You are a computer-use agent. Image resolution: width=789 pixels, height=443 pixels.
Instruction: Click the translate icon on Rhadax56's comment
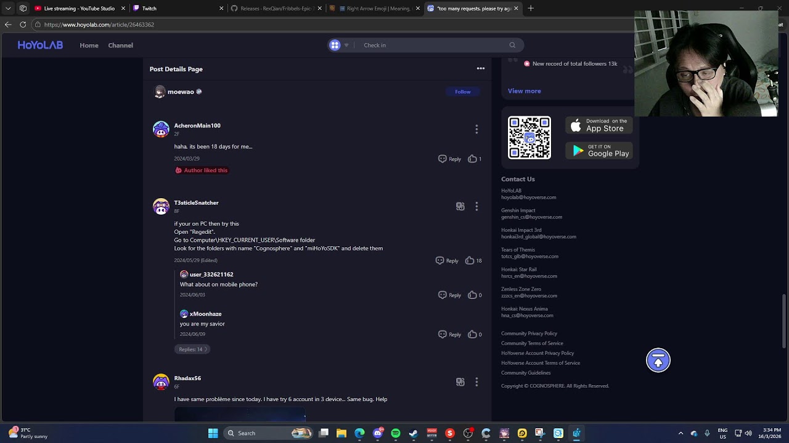point(460,382)
